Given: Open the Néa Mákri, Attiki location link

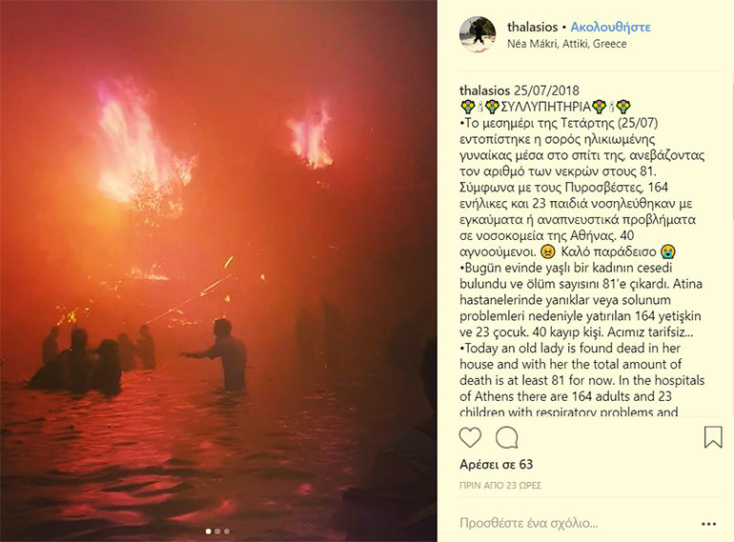Looking at the screenshot, I should click(566, 44).
